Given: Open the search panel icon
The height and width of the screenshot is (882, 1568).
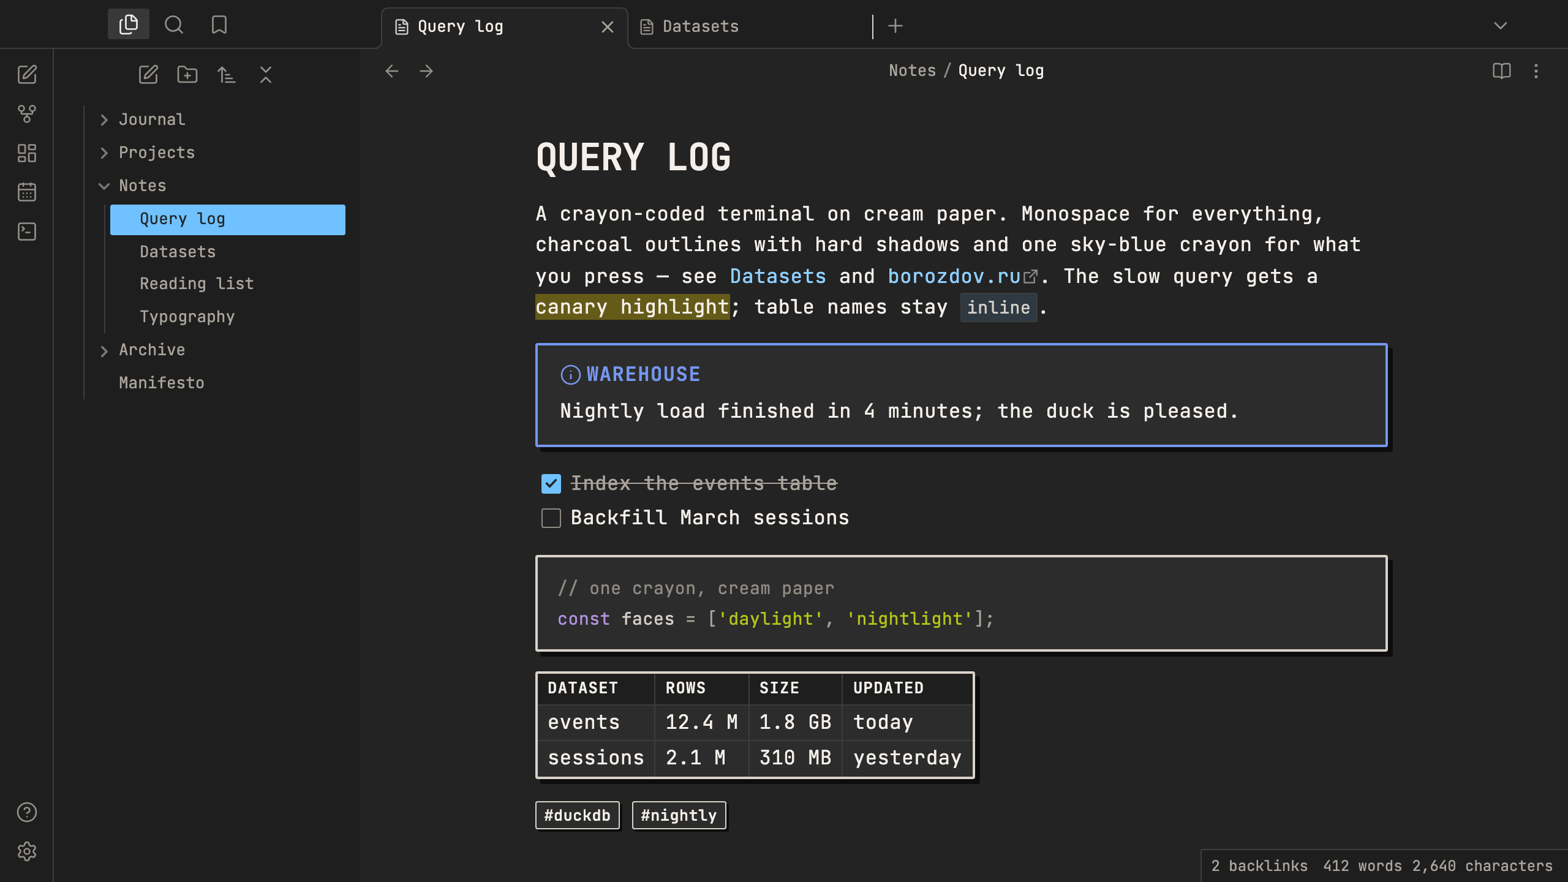Looking at the screenshot, I should [x=174, y=24].
